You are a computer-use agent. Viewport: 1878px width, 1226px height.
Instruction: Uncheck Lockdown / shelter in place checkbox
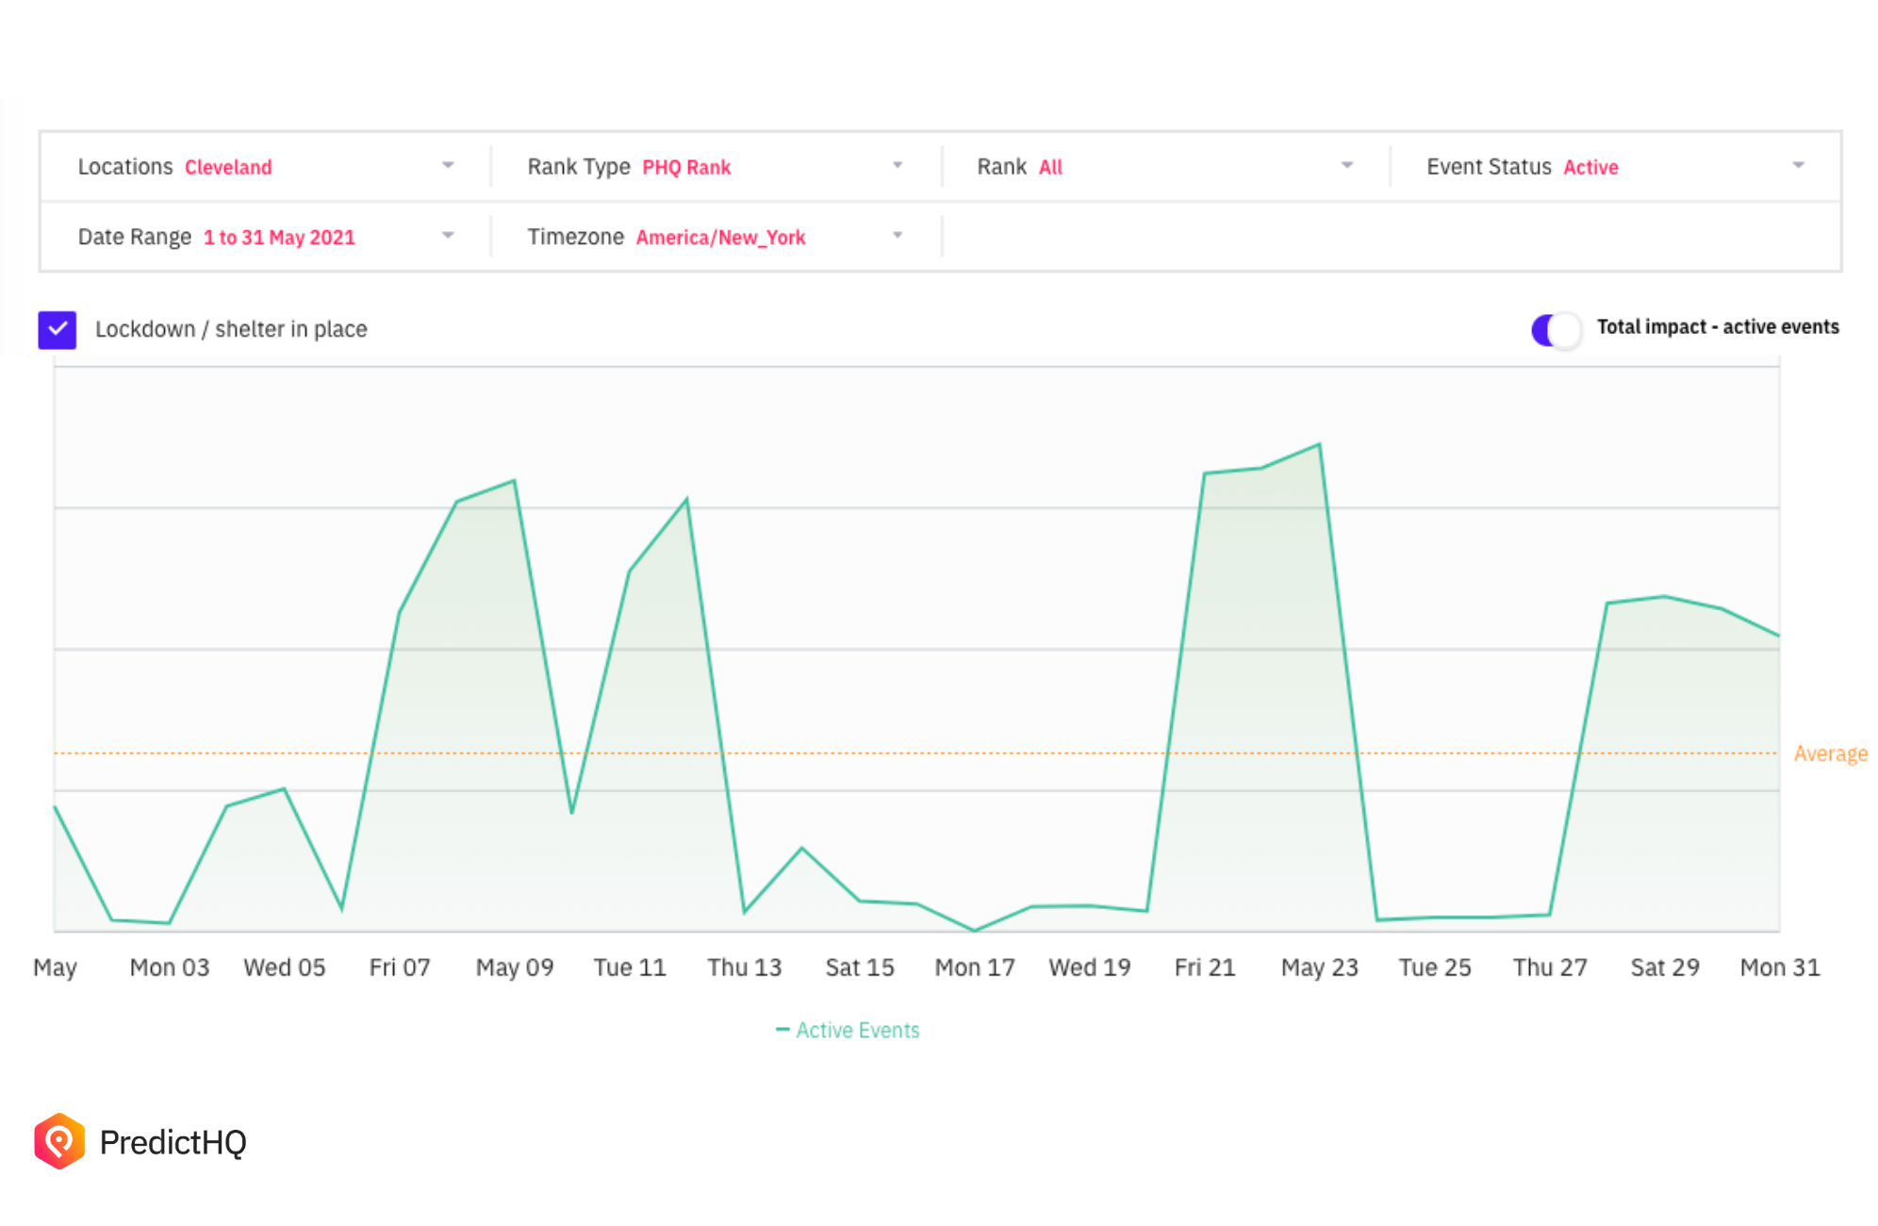(x=58, y=330)
